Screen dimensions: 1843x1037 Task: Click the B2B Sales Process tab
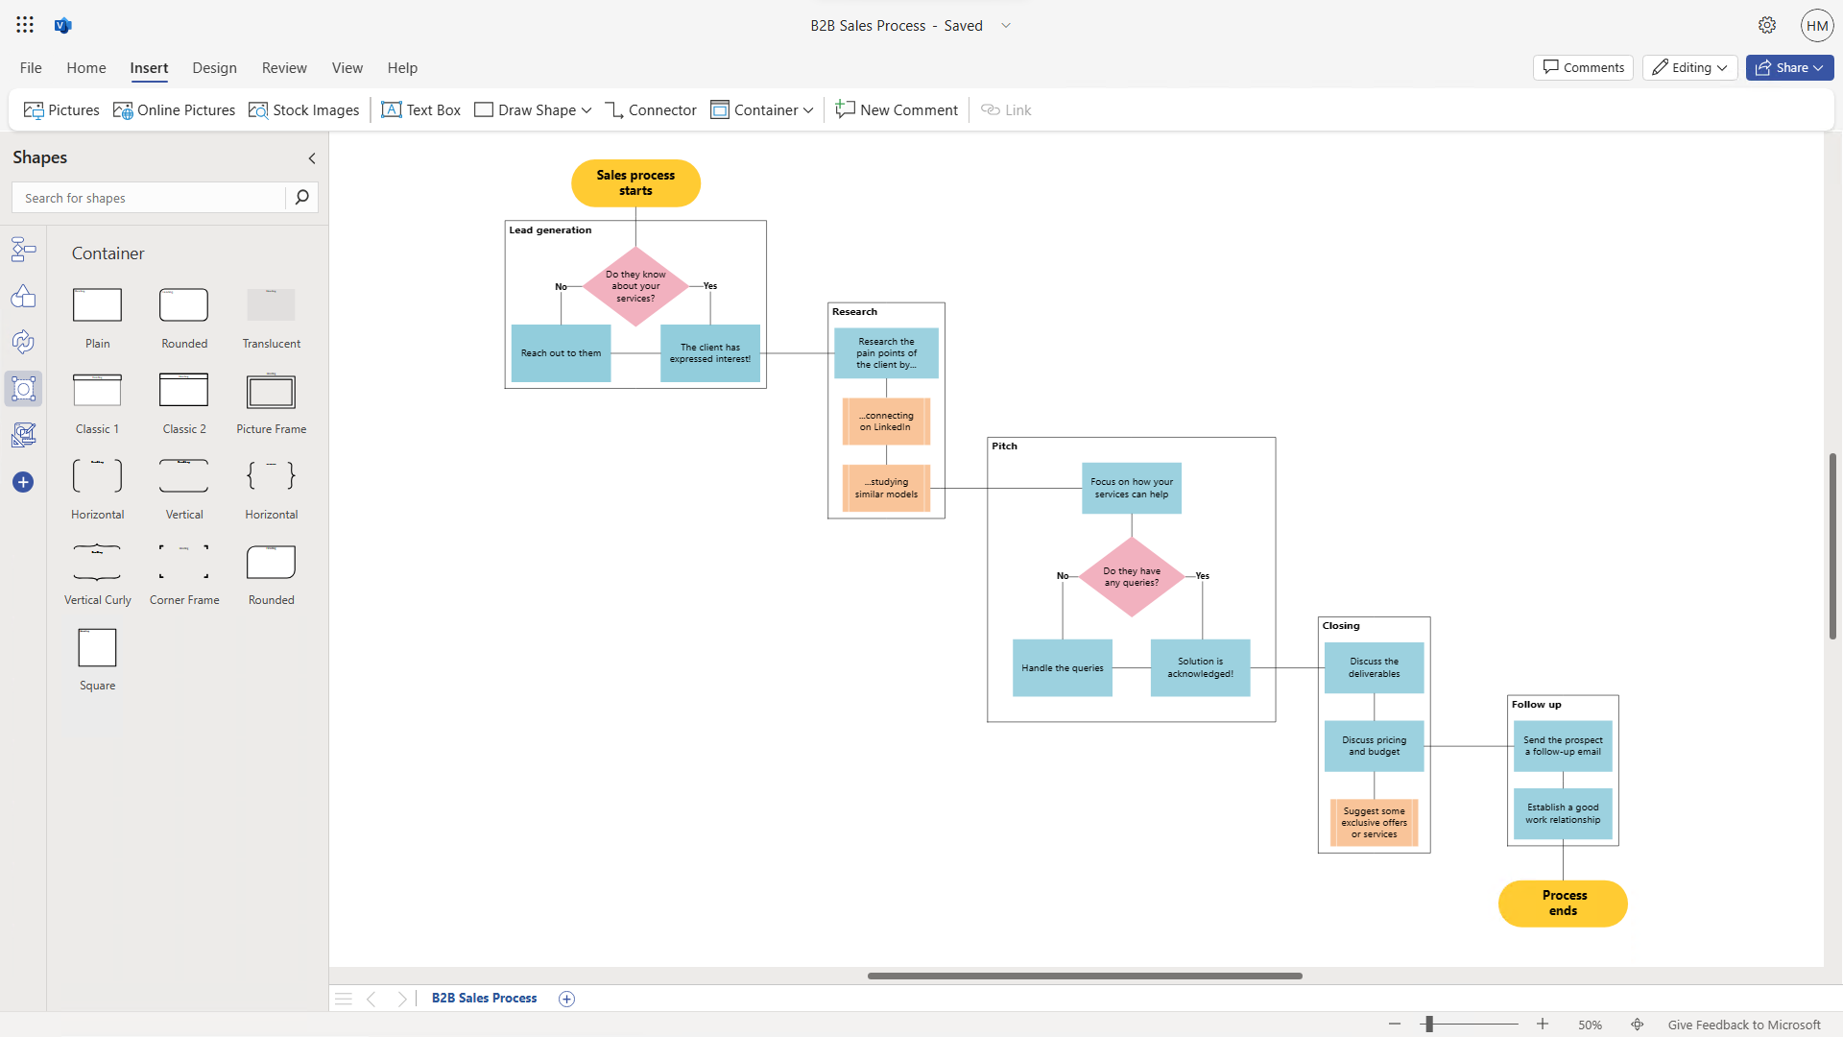tap(485, 998)
